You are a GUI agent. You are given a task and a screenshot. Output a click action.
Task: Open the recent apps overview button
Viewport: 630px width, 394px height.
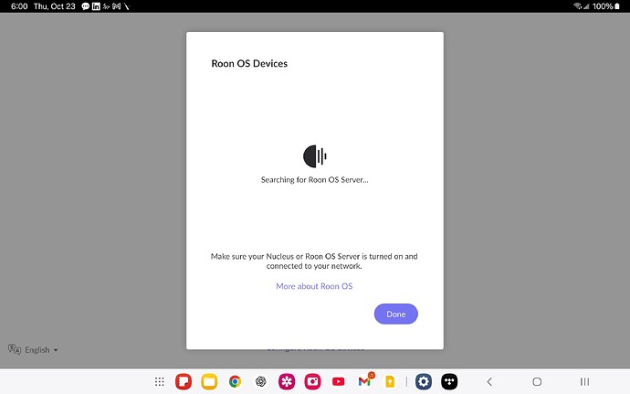click(584, 381)
